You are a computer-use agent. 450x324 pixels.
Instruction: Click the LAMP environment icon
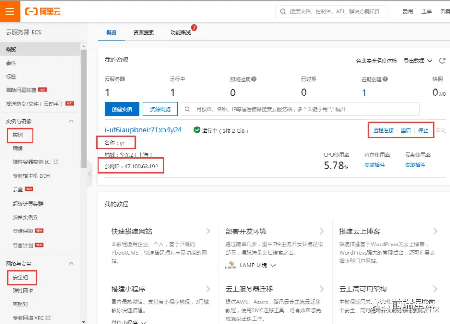click(x=231, y=265)
